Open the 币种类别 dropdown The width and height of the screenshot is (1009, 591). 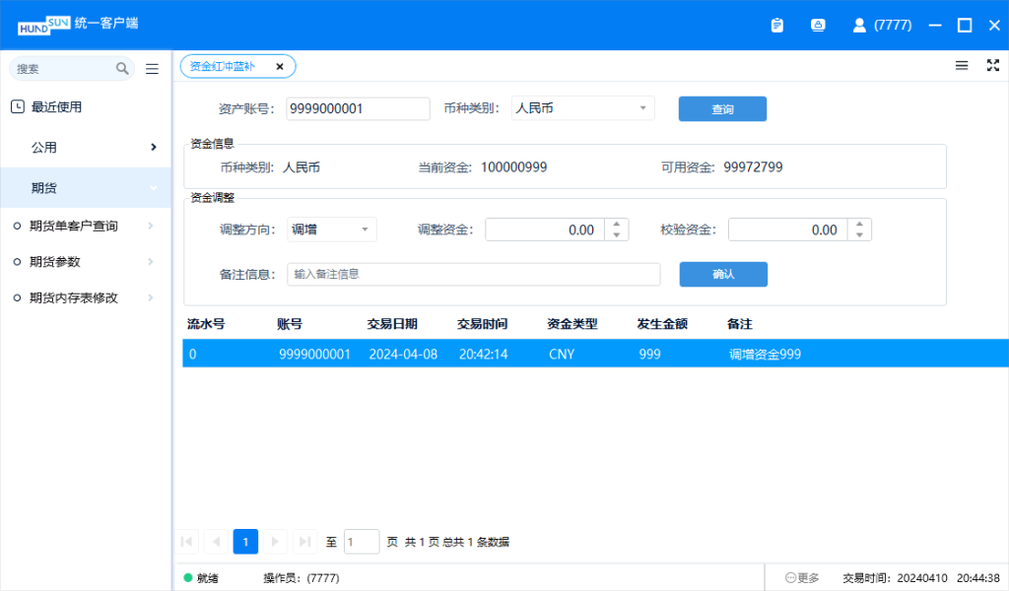coord(582,108)
